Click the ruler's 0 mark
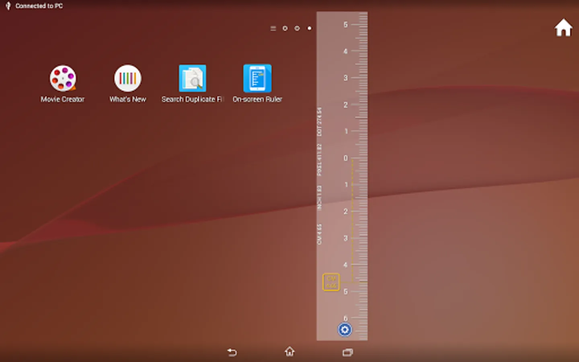The image size is (579, 362). 345,158
